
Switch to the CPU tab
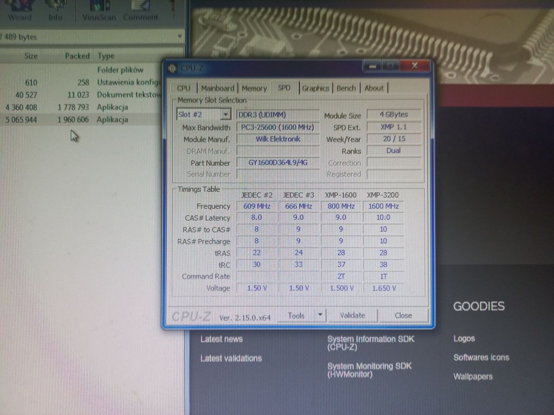coord(184,88)
